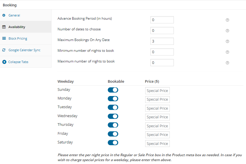Focus the Advance Booking Period field

(x=162, y=20)
